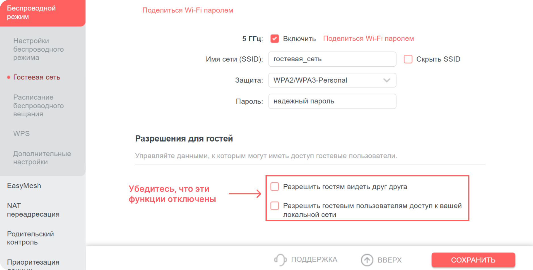Open WPS settings page

point(22,134)
